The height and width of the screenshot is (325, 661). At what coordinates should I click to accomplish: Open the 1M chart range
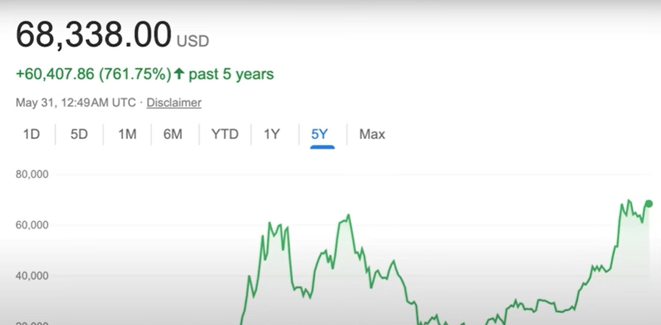coord(127,135)
